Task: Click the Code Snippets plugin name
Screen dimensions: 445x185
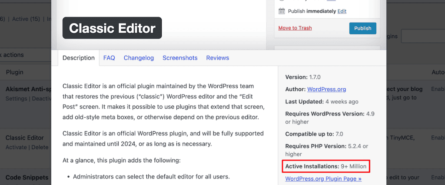Action: (x=27, y=178)
